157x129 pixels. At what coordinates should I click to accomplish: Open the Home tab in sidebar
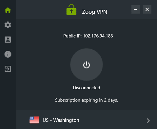(x=8, y=10)
